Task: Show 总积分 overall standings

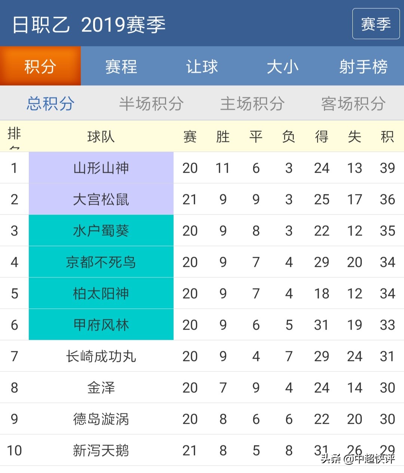Action: pyautogui.click(x=50, y=103)
